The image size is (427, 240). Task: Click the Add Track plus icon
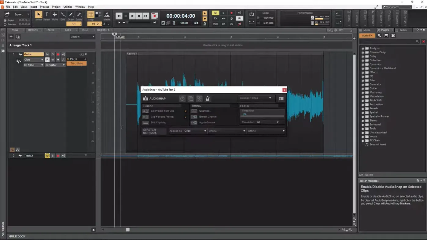tap(11, 37)
